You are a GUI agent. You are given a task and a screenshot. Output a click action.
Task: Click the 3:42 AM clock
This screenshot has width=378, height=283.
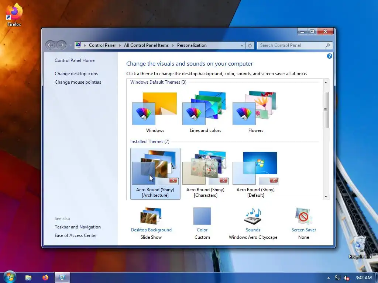pyautogui.click(x=364, y=278)
